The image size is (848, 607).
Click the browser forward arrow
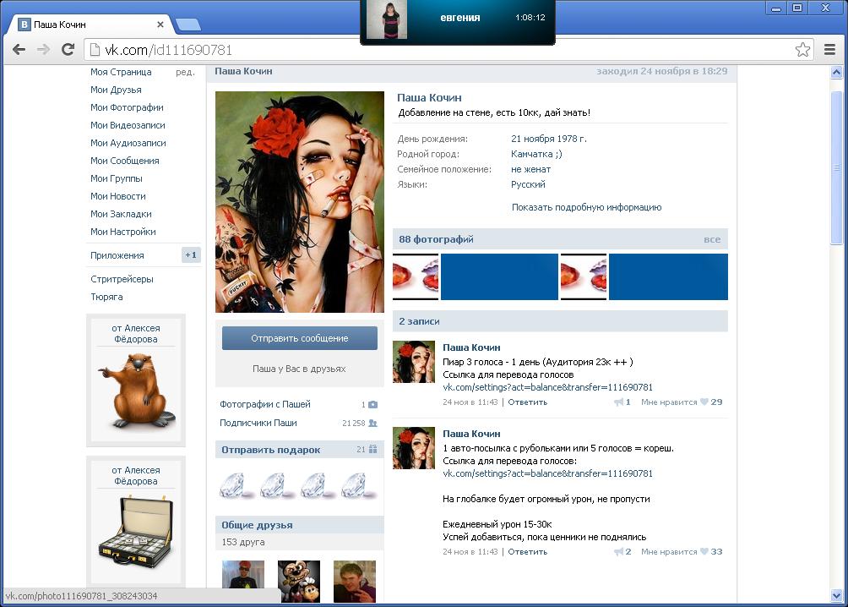(43, 50)
